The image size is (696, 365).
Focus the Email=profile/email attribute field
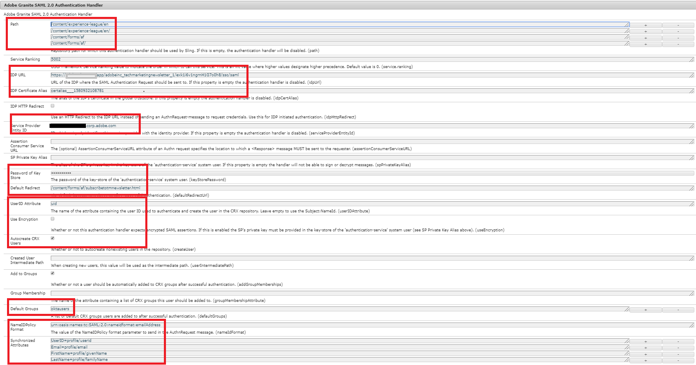(x=340, y=347)
